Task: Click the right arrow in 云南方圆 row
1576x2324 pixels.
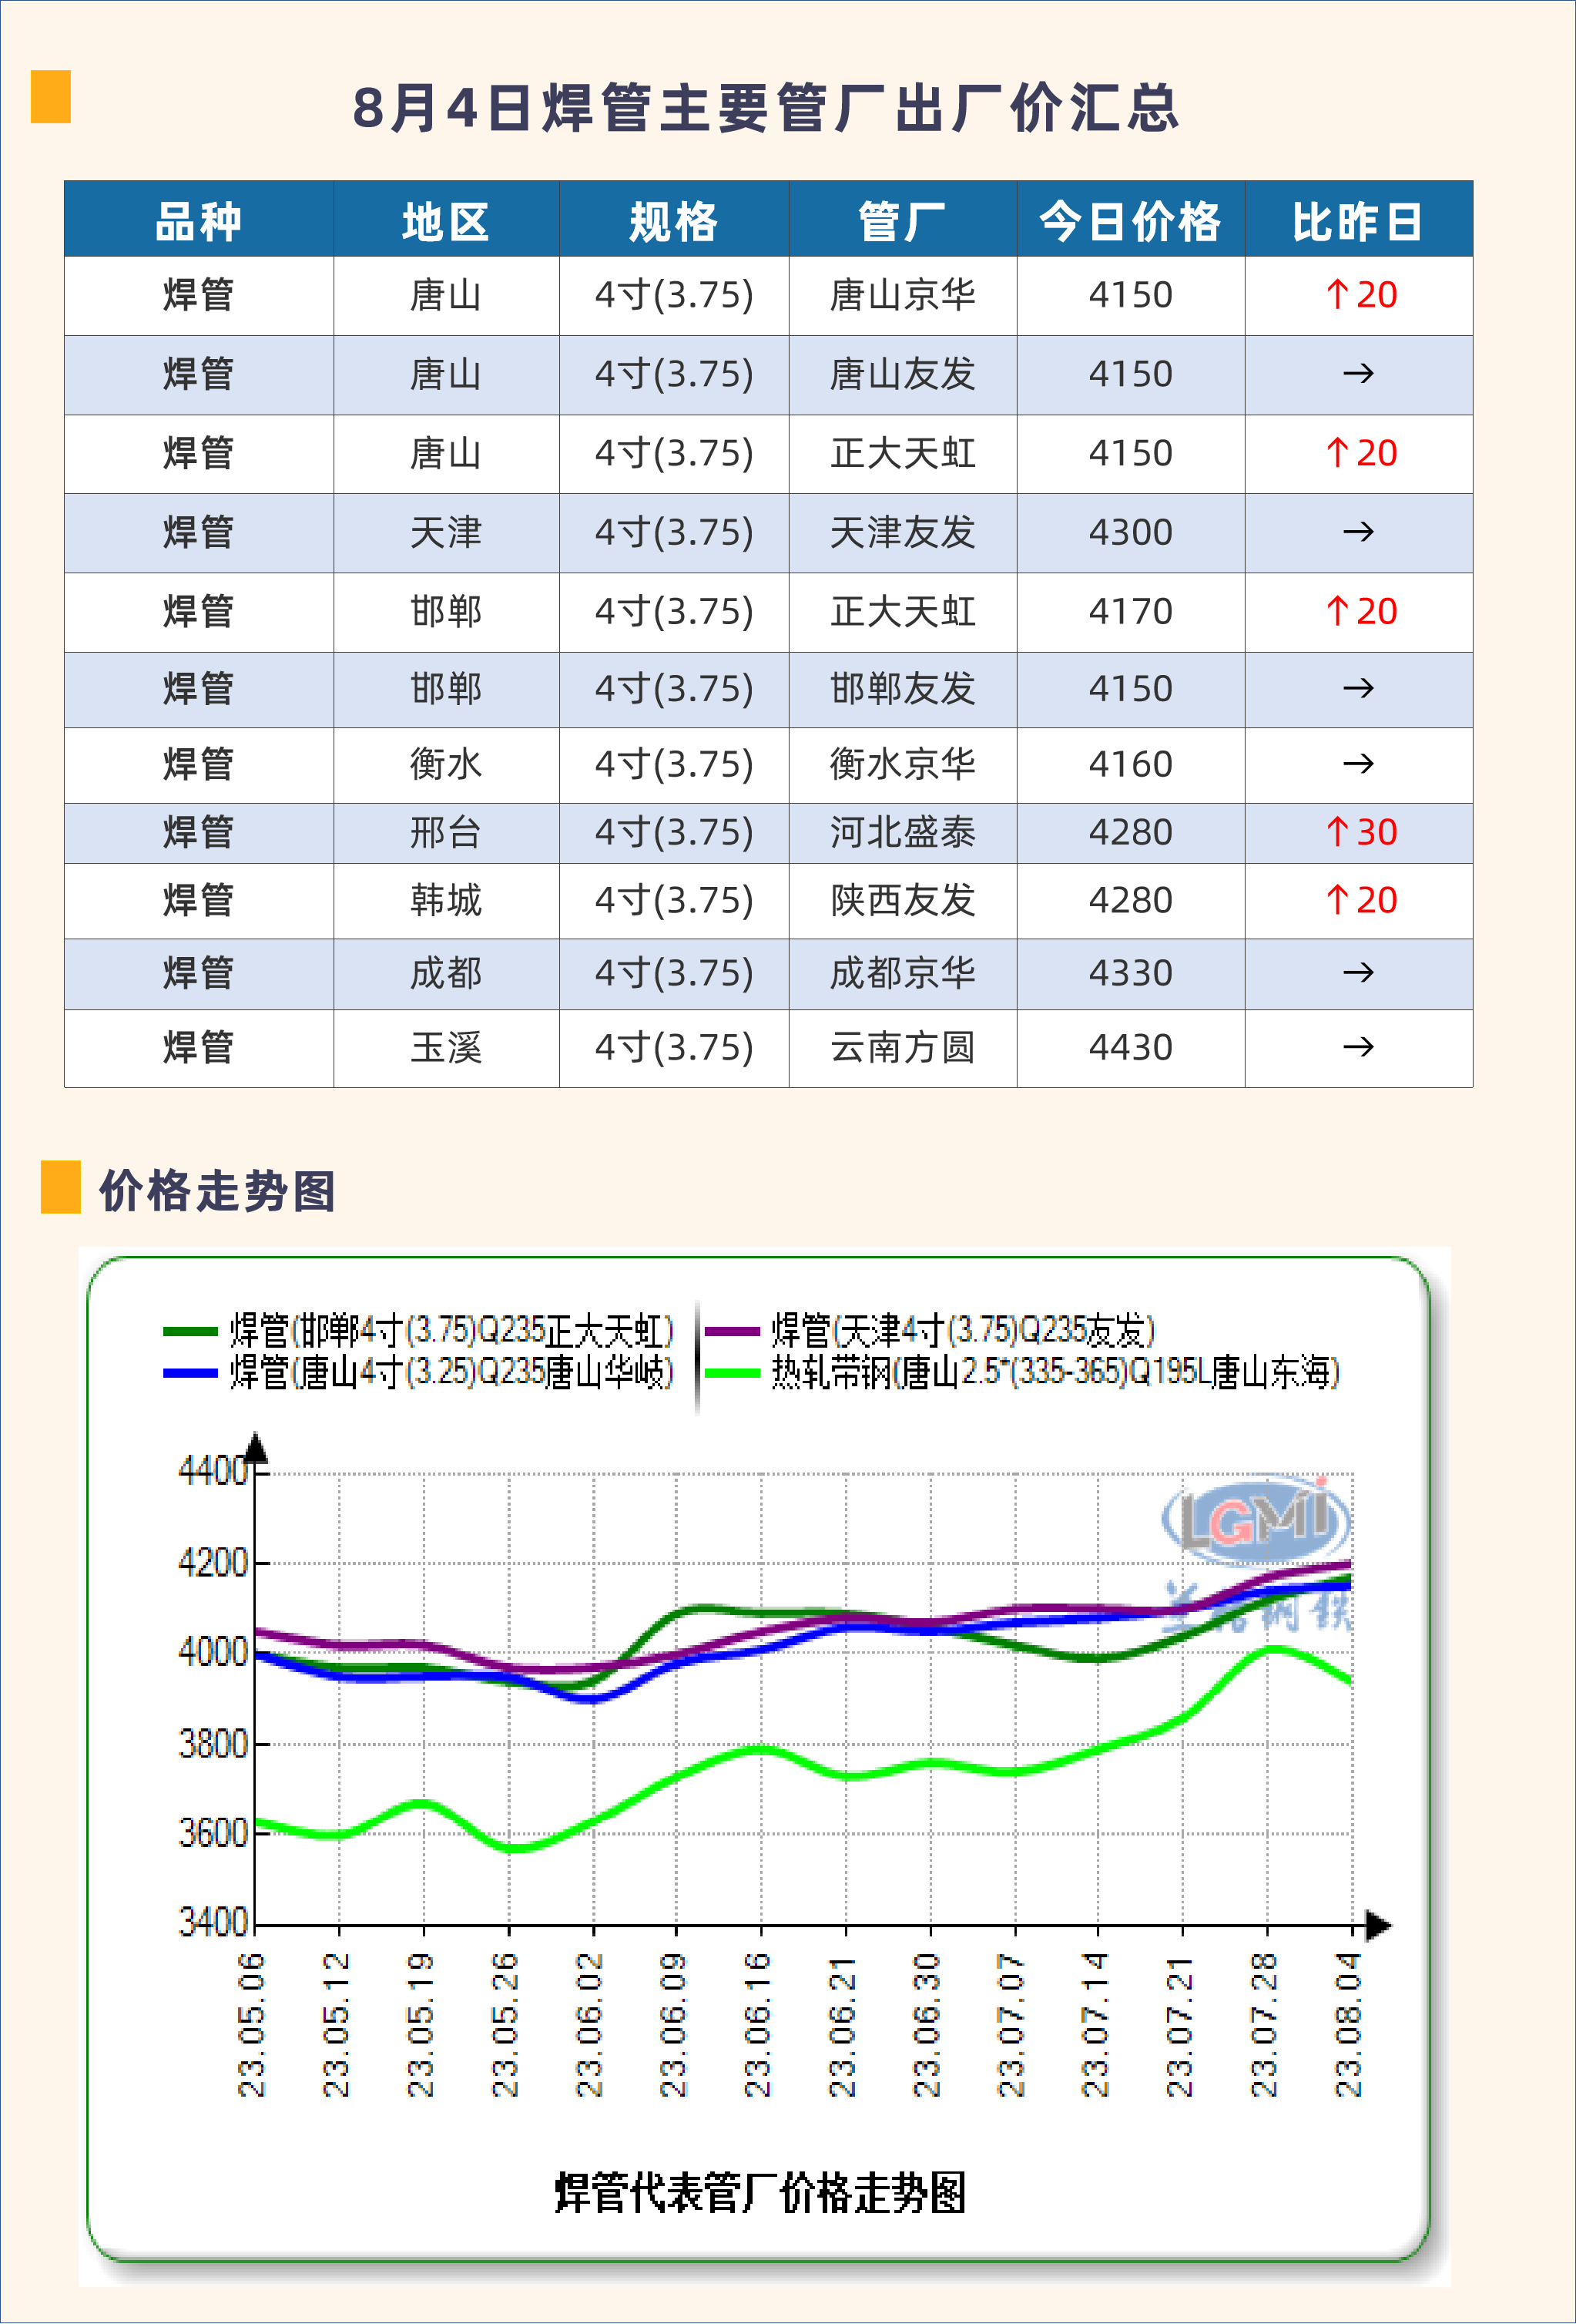Action: pyautogui.click(x=1357, y=1047)
